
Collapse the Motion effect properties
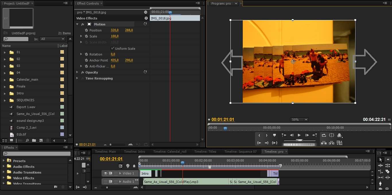(x=77, y=24)
